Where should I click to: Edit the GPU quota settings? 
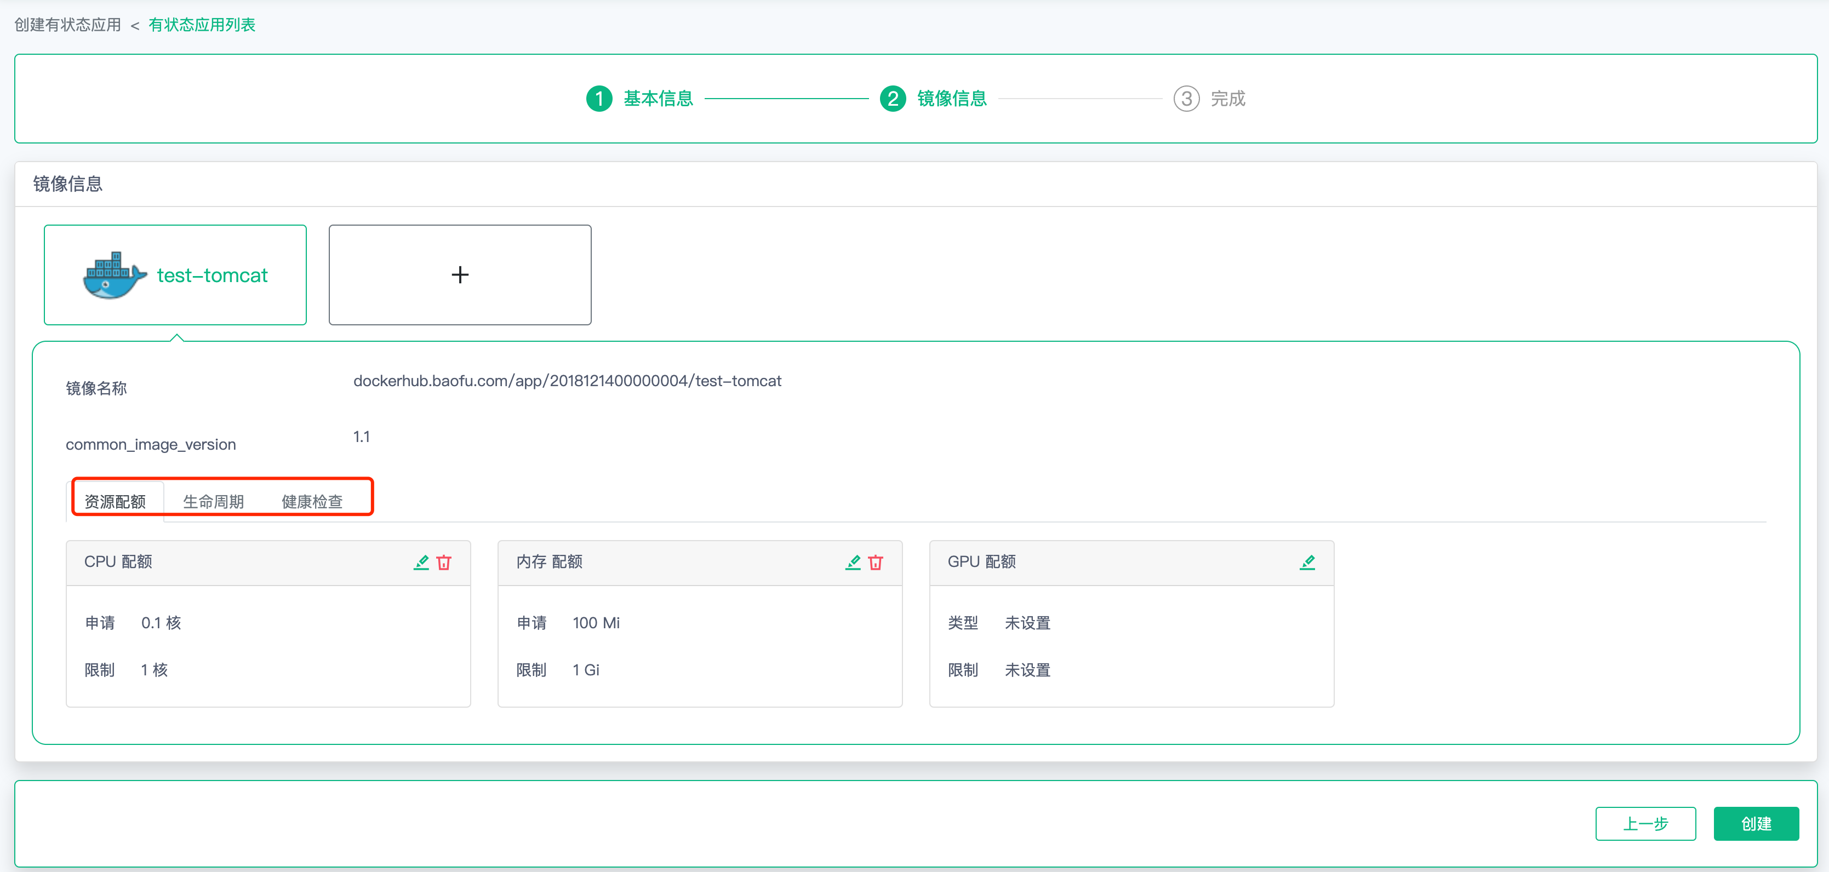point(1307,562)
